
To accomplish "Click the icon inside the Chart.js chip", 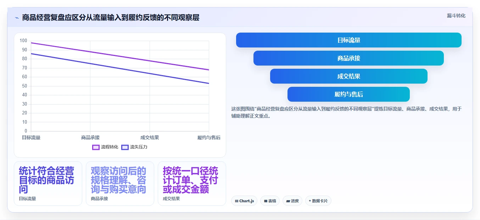I will click(236, 201).
